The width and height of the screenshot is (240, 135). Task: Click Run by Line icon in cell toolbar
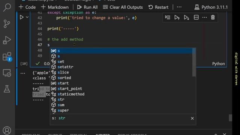168,18
